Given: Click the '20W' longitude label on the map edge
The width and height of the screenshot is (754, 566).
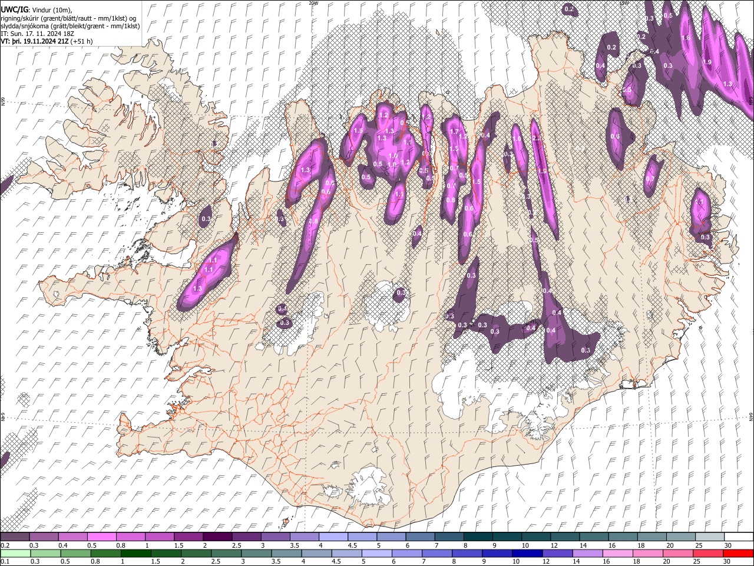Looking at the screenshot, I should coord(313,3).
